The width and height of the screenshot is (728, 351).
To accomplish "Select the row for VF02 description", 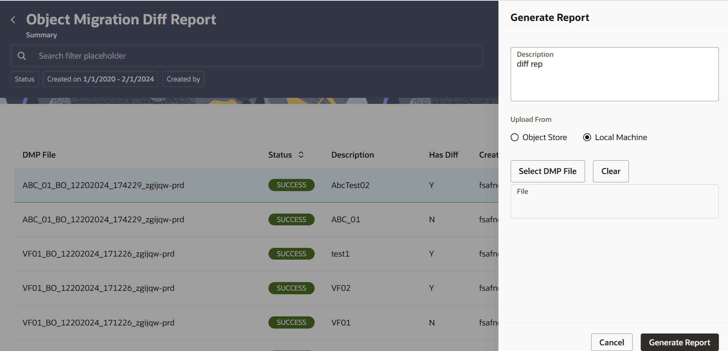I will pyautogui.click(x=153, y=288).
